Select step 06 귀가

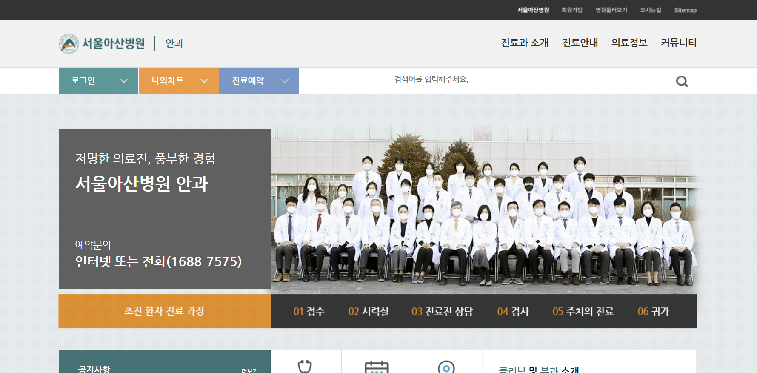[653, 311]
